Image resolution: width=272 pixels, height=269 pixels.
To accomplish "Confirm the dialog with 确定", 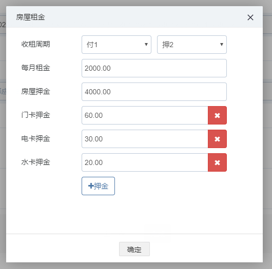I will click(134, 249).
